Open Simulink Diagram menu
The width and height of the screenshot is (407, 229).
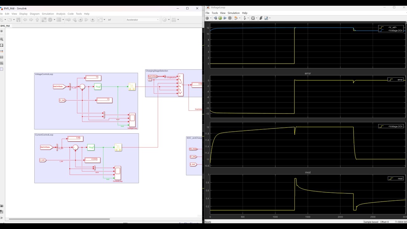click(x=35, y=14)
